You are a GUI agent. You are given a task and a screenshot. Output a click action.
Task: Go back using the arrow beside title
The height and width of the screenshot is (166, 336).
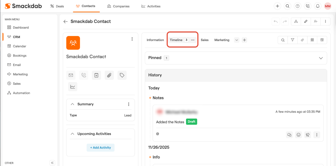click(65, 21)
